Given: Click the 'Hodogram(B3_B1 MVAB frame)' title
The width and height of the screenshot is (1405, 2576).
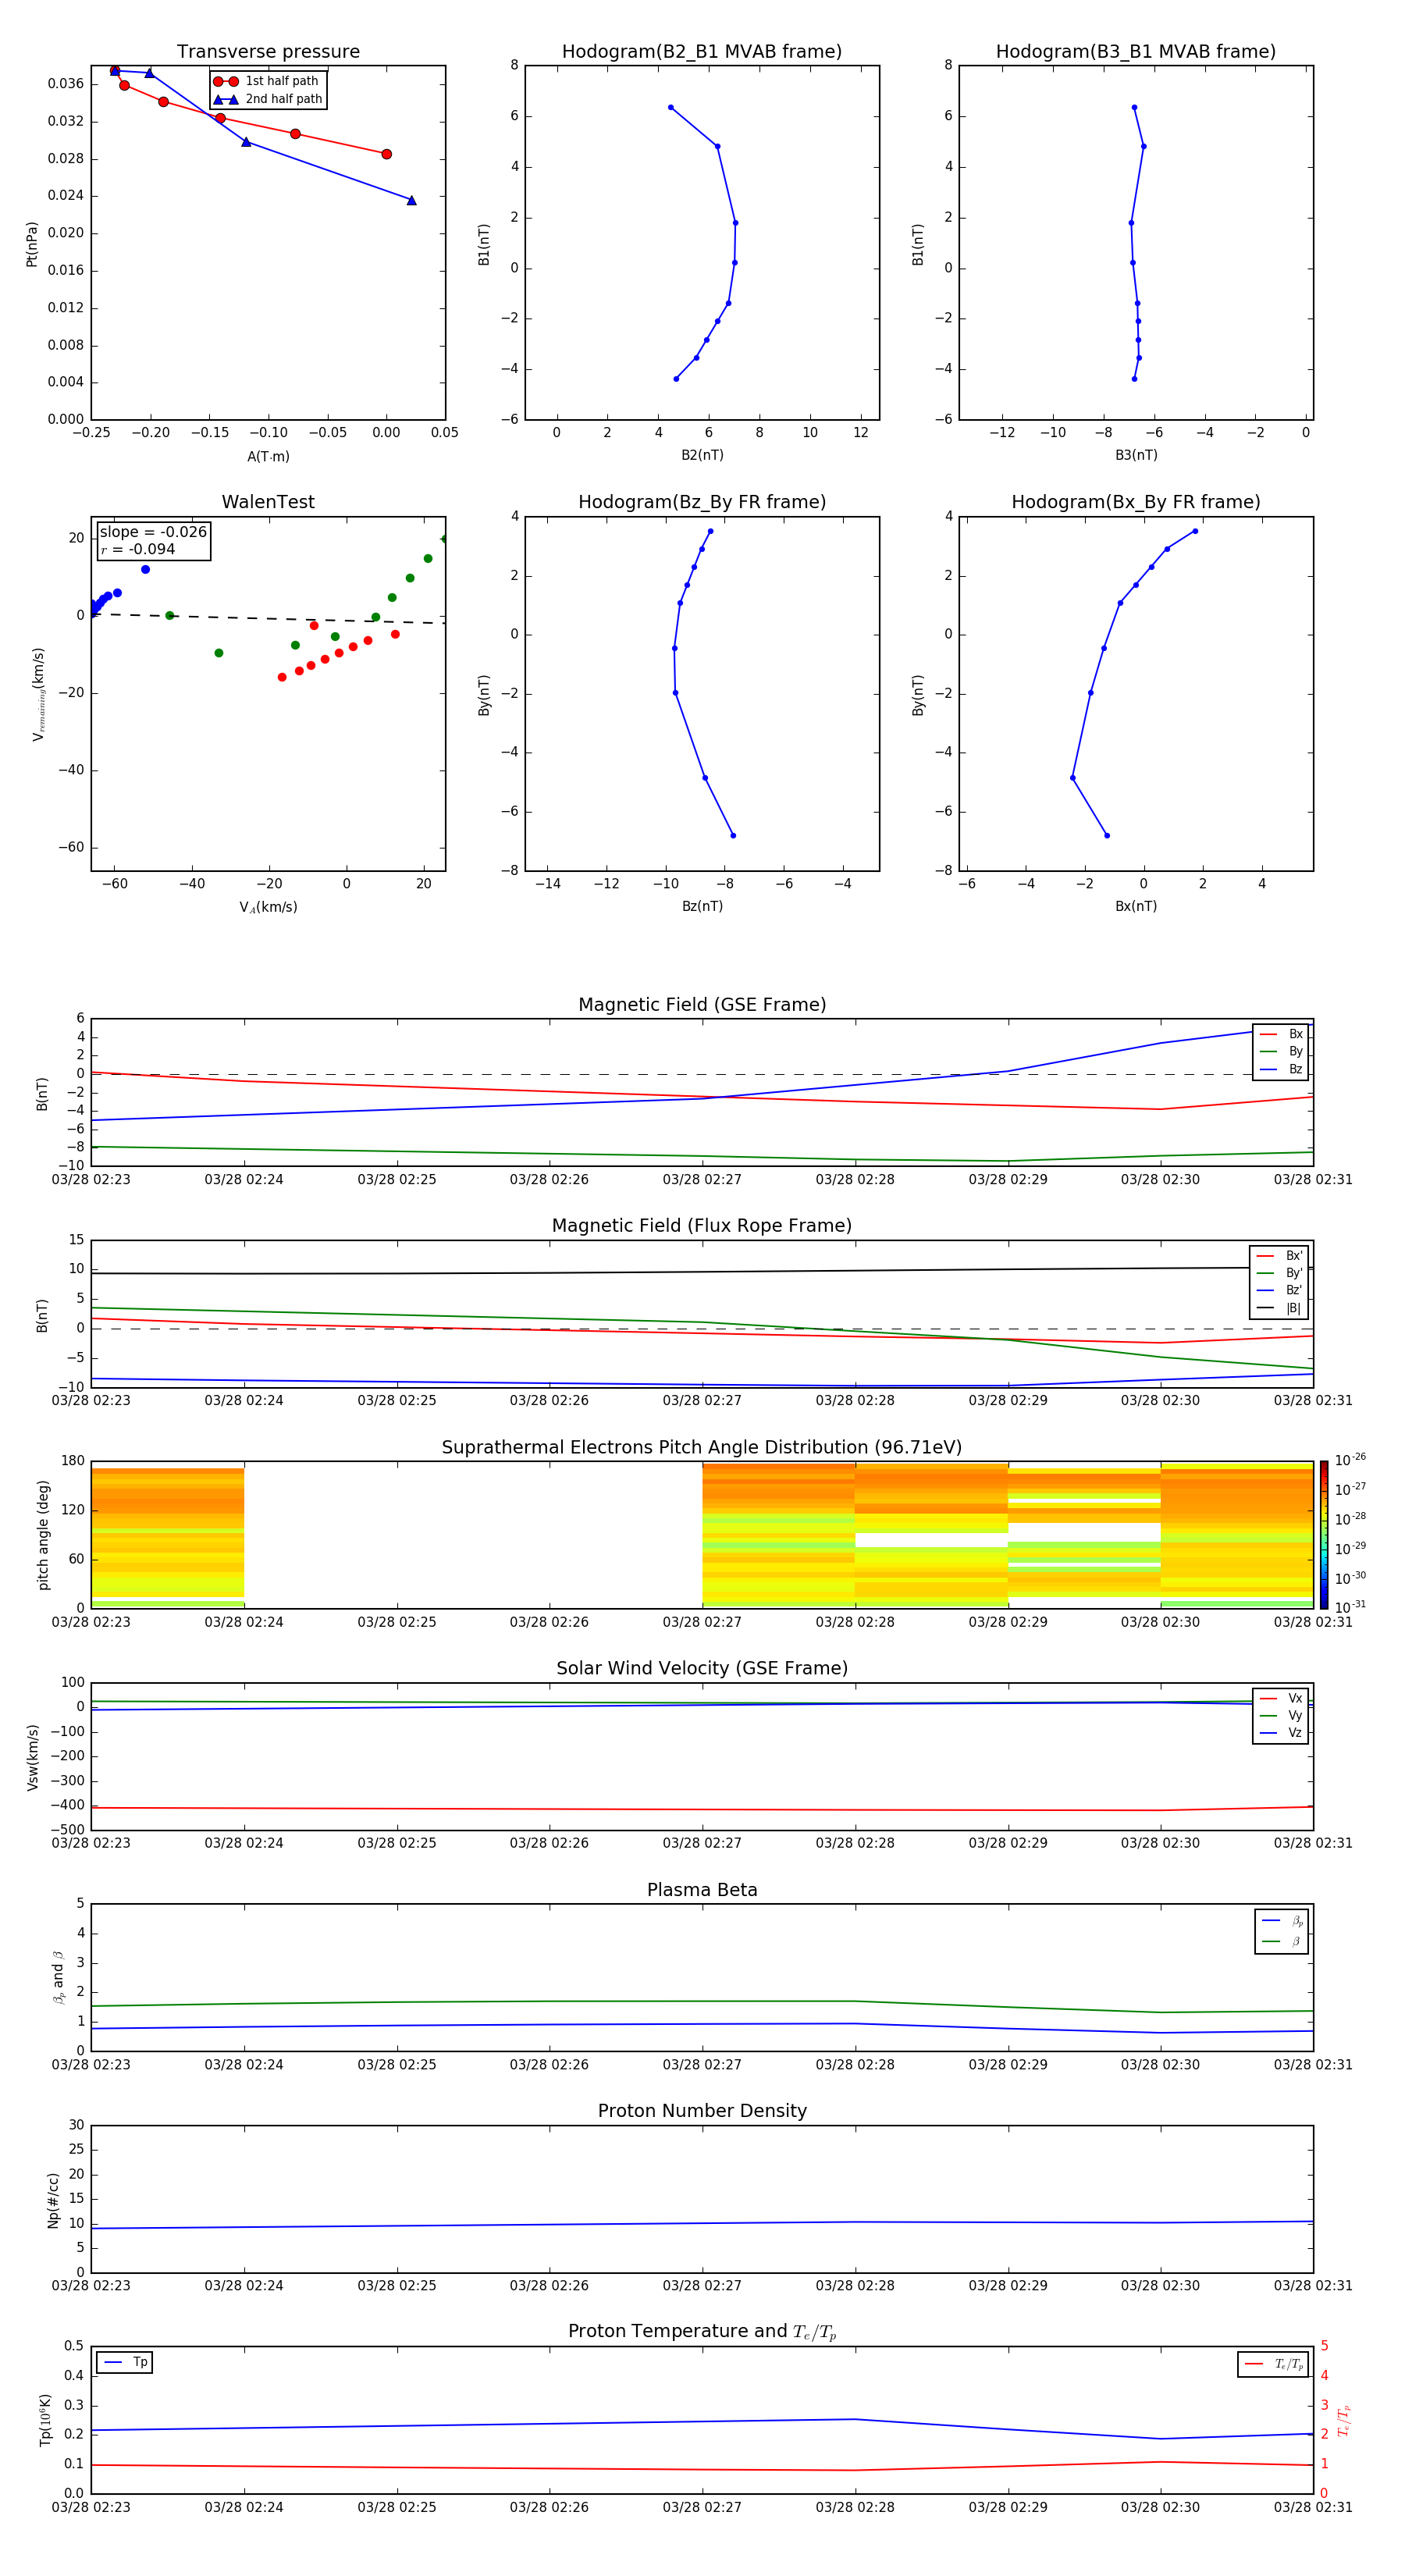Looking at the screenshot, I should click(1136, 51).
